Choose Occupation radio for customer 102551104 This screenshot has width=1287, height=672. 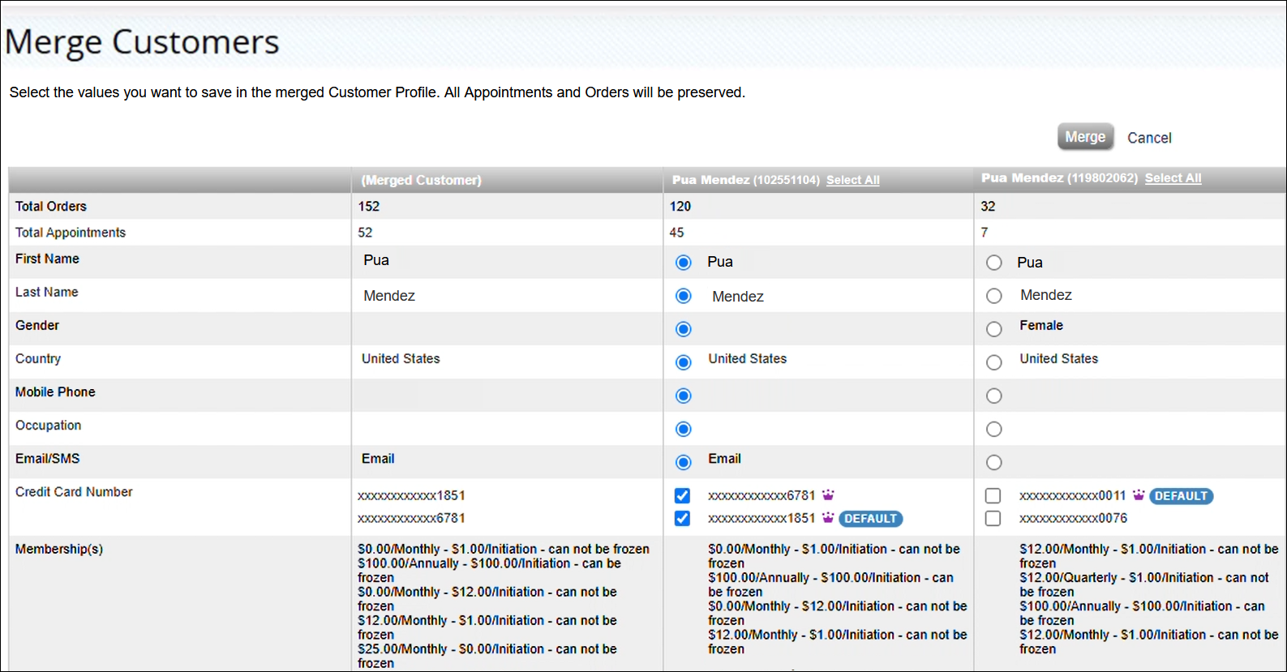684,429
